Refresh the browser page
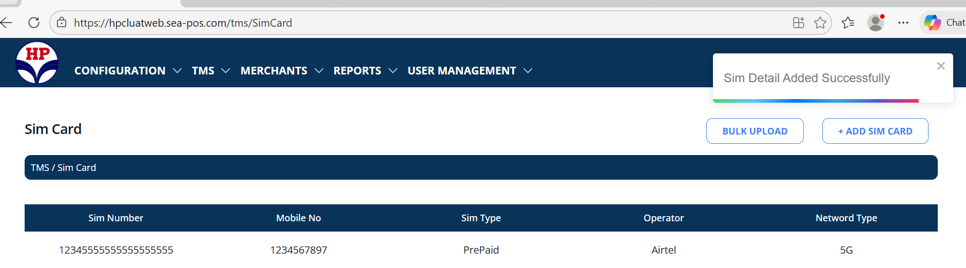The width and height of the screenshot is (966, 268). coord(34,23)
